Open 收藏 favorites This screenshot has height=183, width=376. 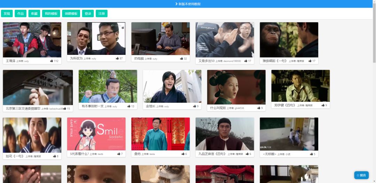[x=34, y=14]
